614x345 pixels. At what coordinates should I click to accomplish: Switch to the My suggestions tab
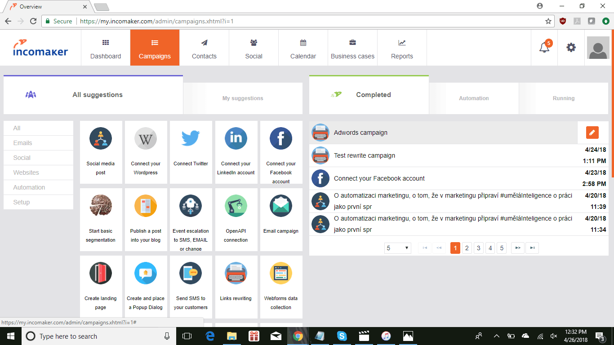[243, 98]
